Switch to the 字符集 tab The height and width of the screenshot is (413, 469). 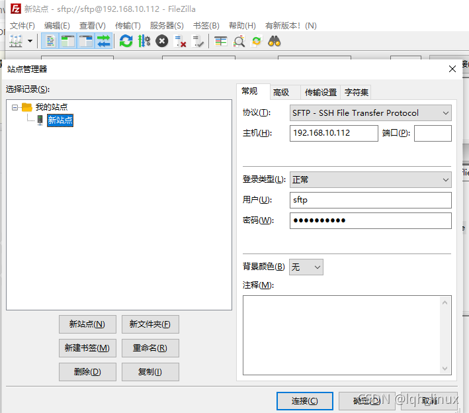pos(356,93)
